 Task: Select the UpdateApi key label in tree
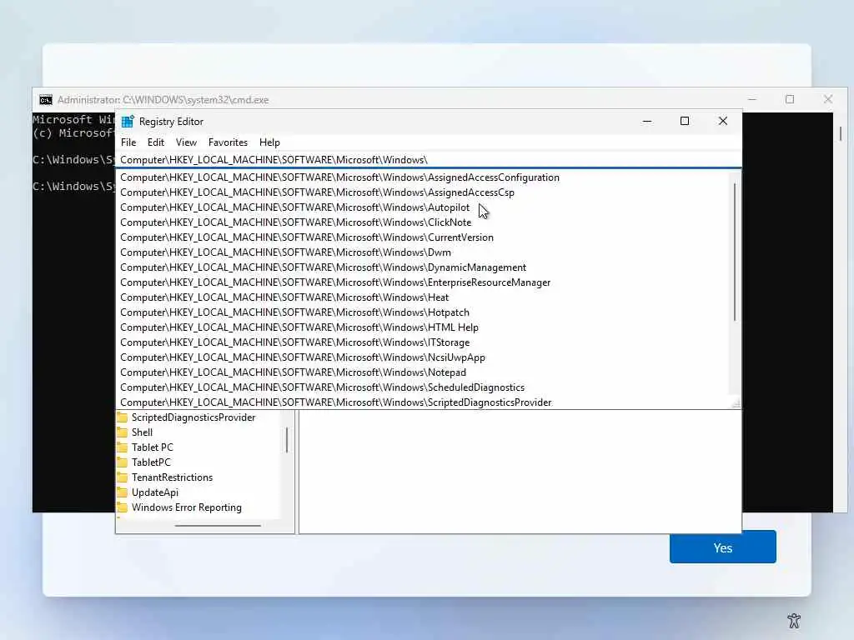pos(155,492)
